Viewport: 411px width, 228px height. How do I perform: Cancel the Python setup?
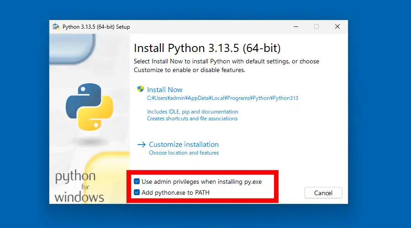click(323, 193)
